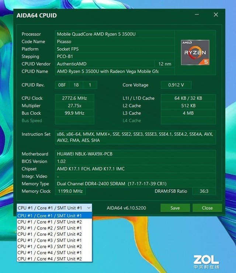
Task: Click the Code Name value Picasso
Action: pyautogui.click(x=115, y=42)
